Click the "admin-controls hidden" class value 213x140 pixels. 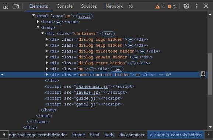point(104,75)
